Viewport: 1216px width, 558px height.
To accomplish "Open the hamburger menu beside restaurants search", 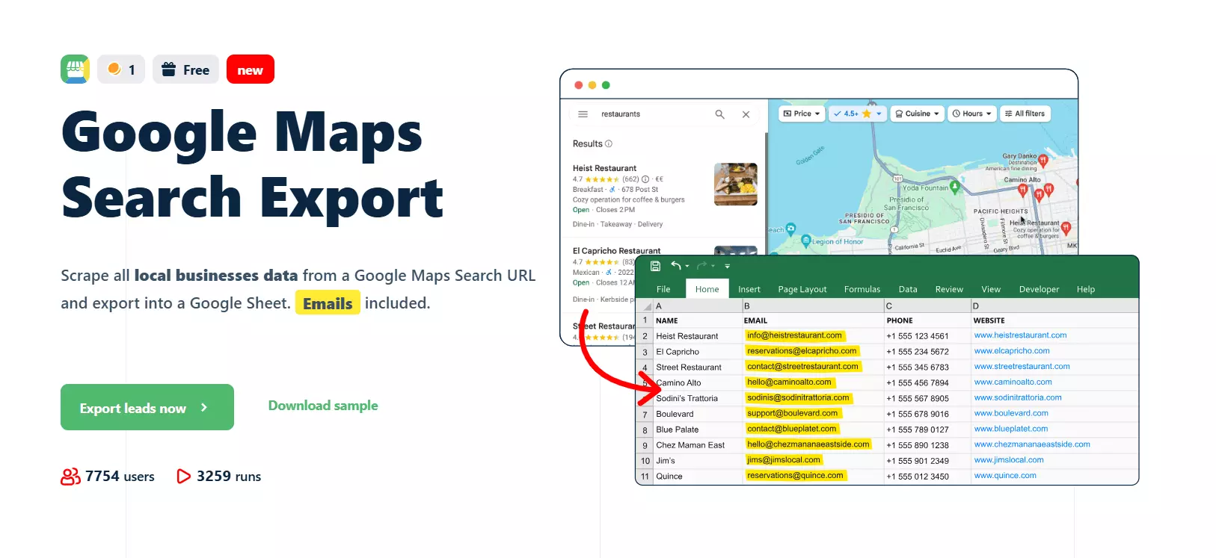I will [583, 114].
